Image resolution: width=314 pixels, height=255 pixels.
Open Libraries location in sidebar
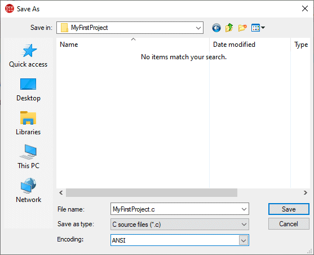pyautogui.click(x=28, y=124)
